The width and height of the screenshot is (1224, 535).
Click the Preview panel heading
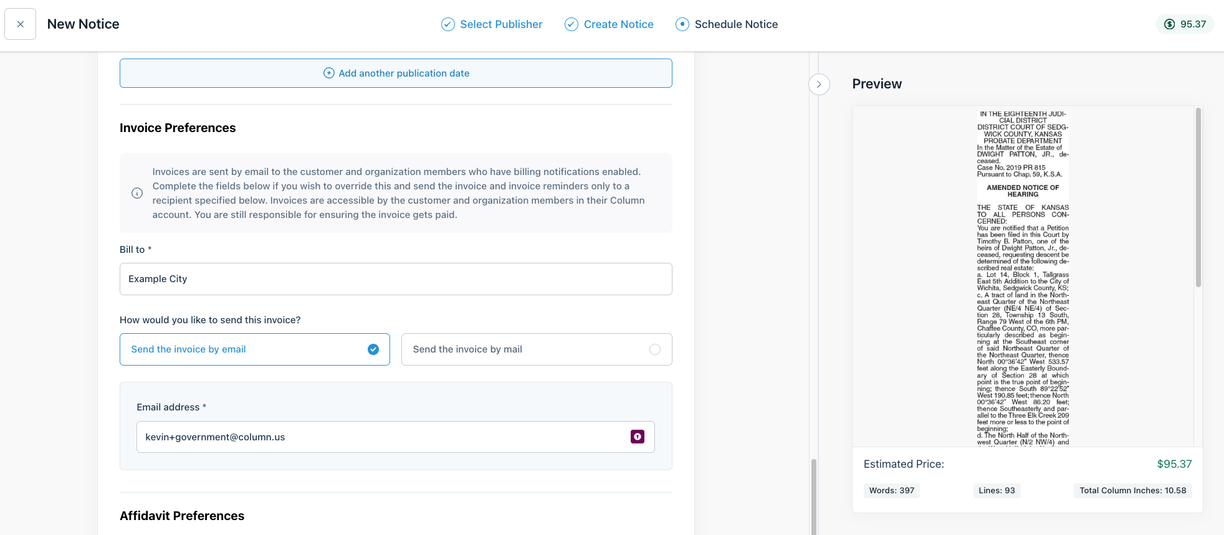(877, 84)
